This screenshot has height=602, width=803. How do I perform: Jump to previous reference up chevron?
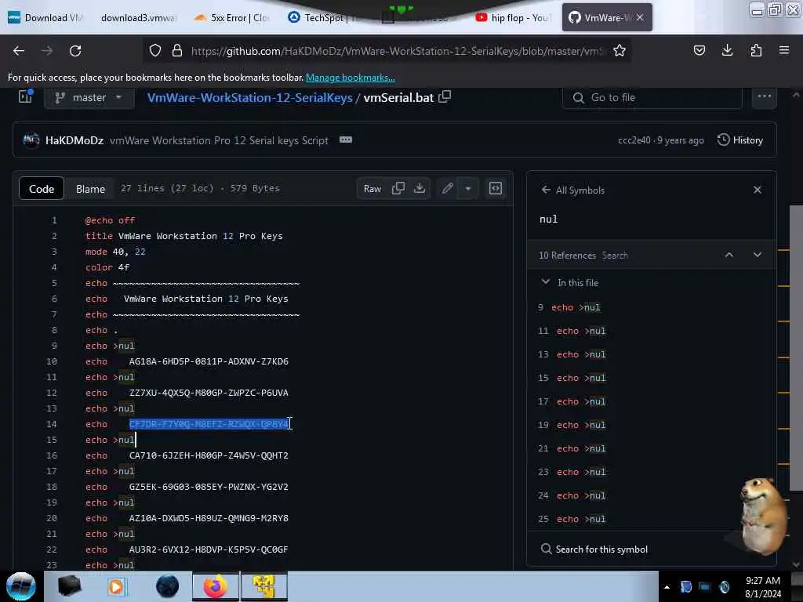click(729, 255)
